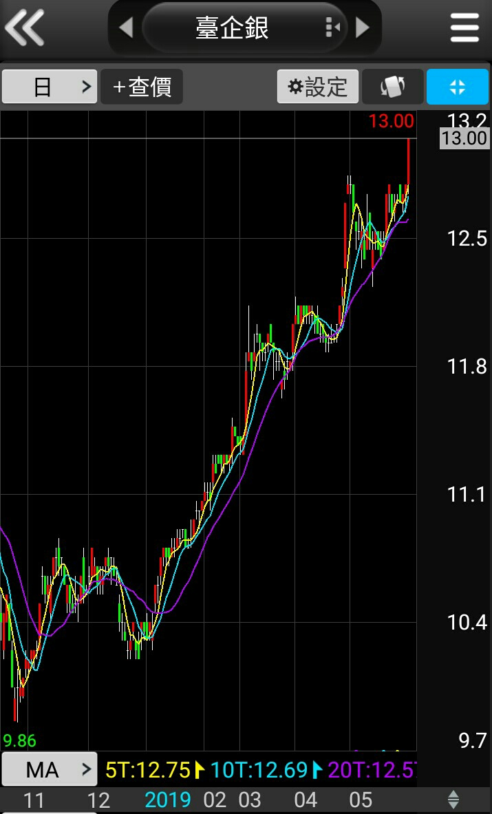Rotate the chart with the phone-rotation icon
The width and height of the screenshot is (492, 814).
[x=393, y=87]
